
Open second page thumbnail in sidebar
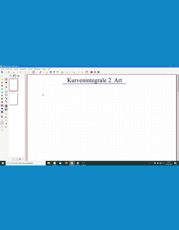13,99
